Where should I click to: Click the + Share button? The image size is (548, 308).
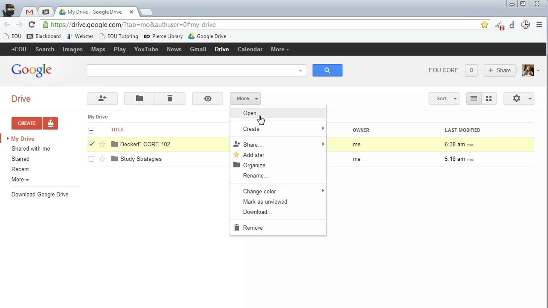coord(499,70)
